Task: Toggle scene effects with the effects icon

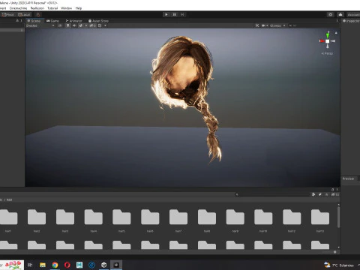Action: coord(80,25)
